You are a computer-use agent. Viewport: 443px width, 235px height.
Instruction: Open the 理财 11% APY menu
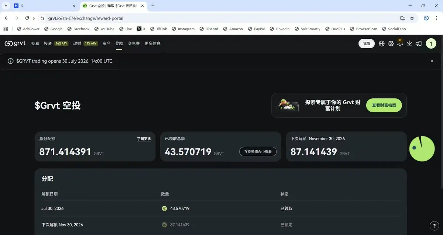coord(85,43)
